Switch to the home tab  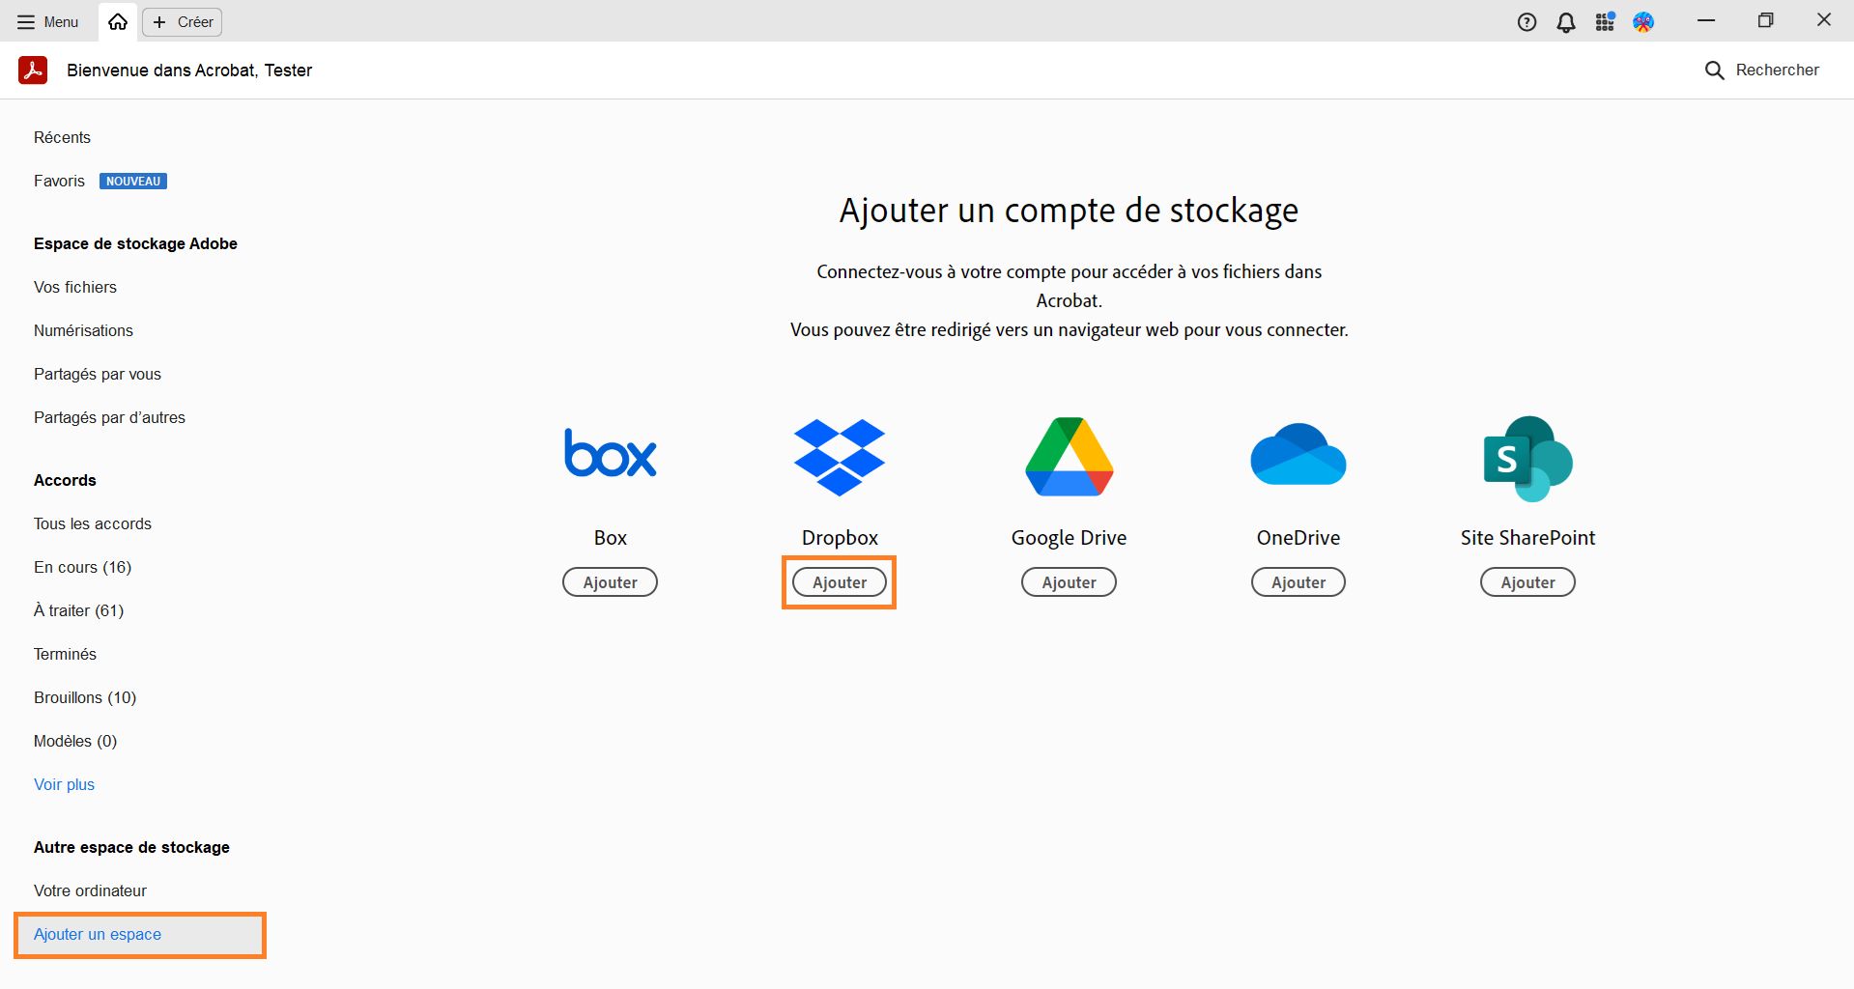pos(117,21)
